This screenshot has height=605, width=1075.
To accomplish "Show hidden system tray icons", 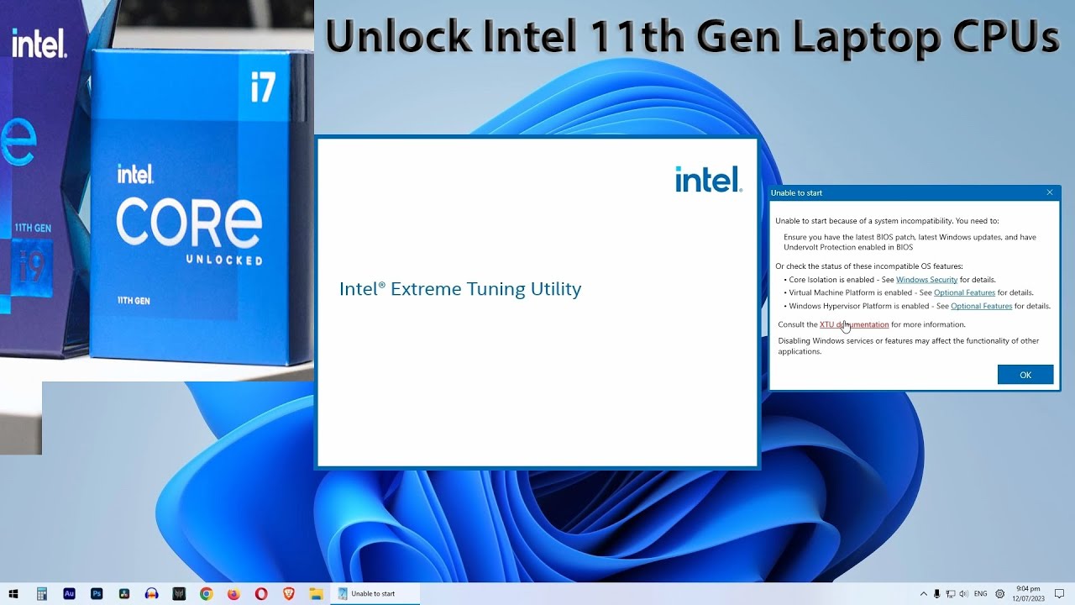I will tap(924, 593).
